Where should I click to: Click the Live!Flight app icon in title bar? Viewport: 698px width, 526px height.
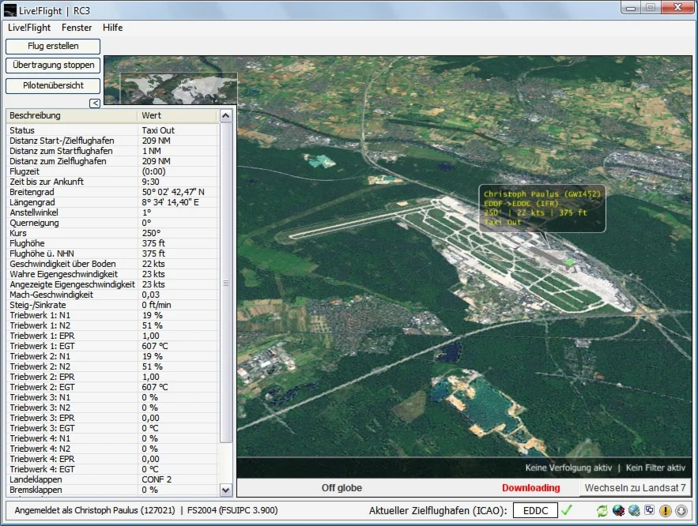11,10
